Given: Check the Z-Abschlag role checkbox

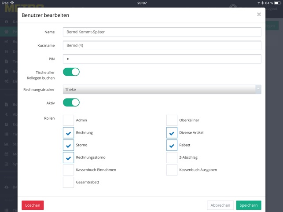Looking at the screenshot, I should (172, 157).
